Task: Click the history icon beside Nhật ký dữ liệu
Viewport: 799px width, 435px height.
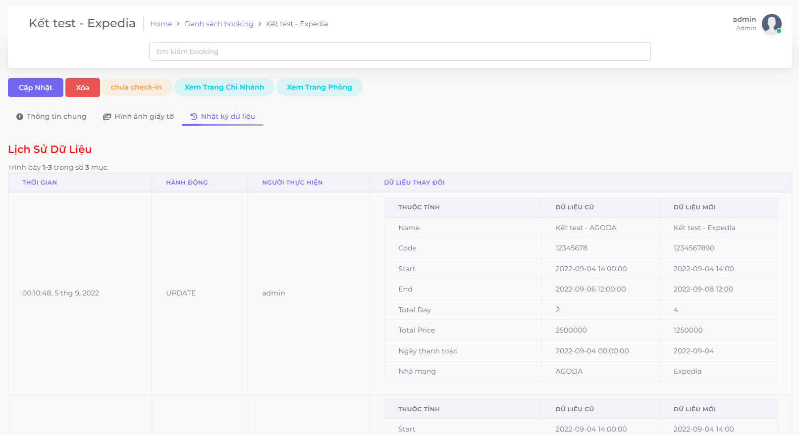Action: (x=194, y=117)
